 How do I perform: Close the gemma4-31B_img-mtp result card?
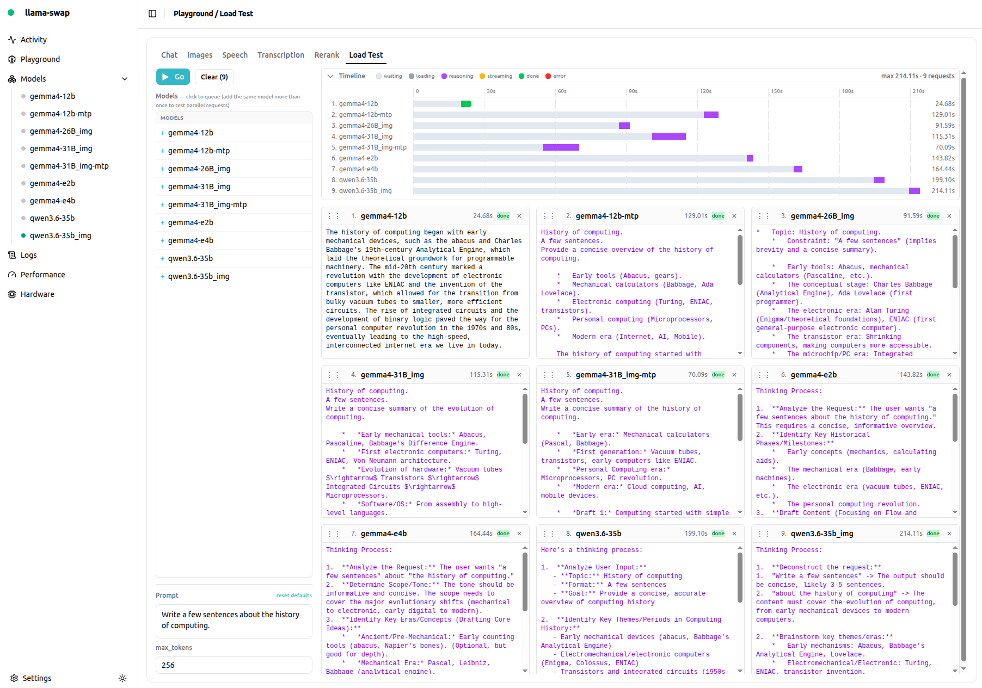(x=734, y=375)
